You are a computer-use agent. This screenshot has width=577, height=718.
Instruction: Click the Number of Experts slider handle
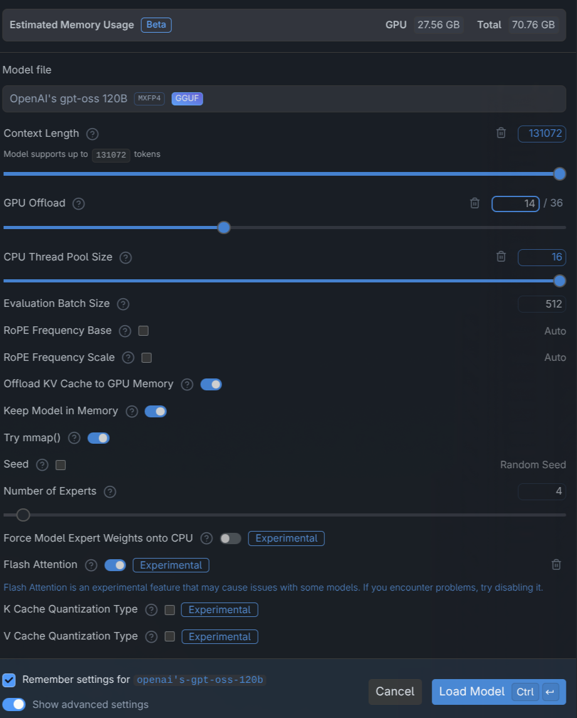point(23,515)
